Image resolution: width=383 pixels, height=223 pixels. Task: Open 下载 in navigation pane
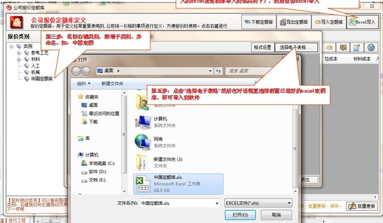(x=93, y=122)
